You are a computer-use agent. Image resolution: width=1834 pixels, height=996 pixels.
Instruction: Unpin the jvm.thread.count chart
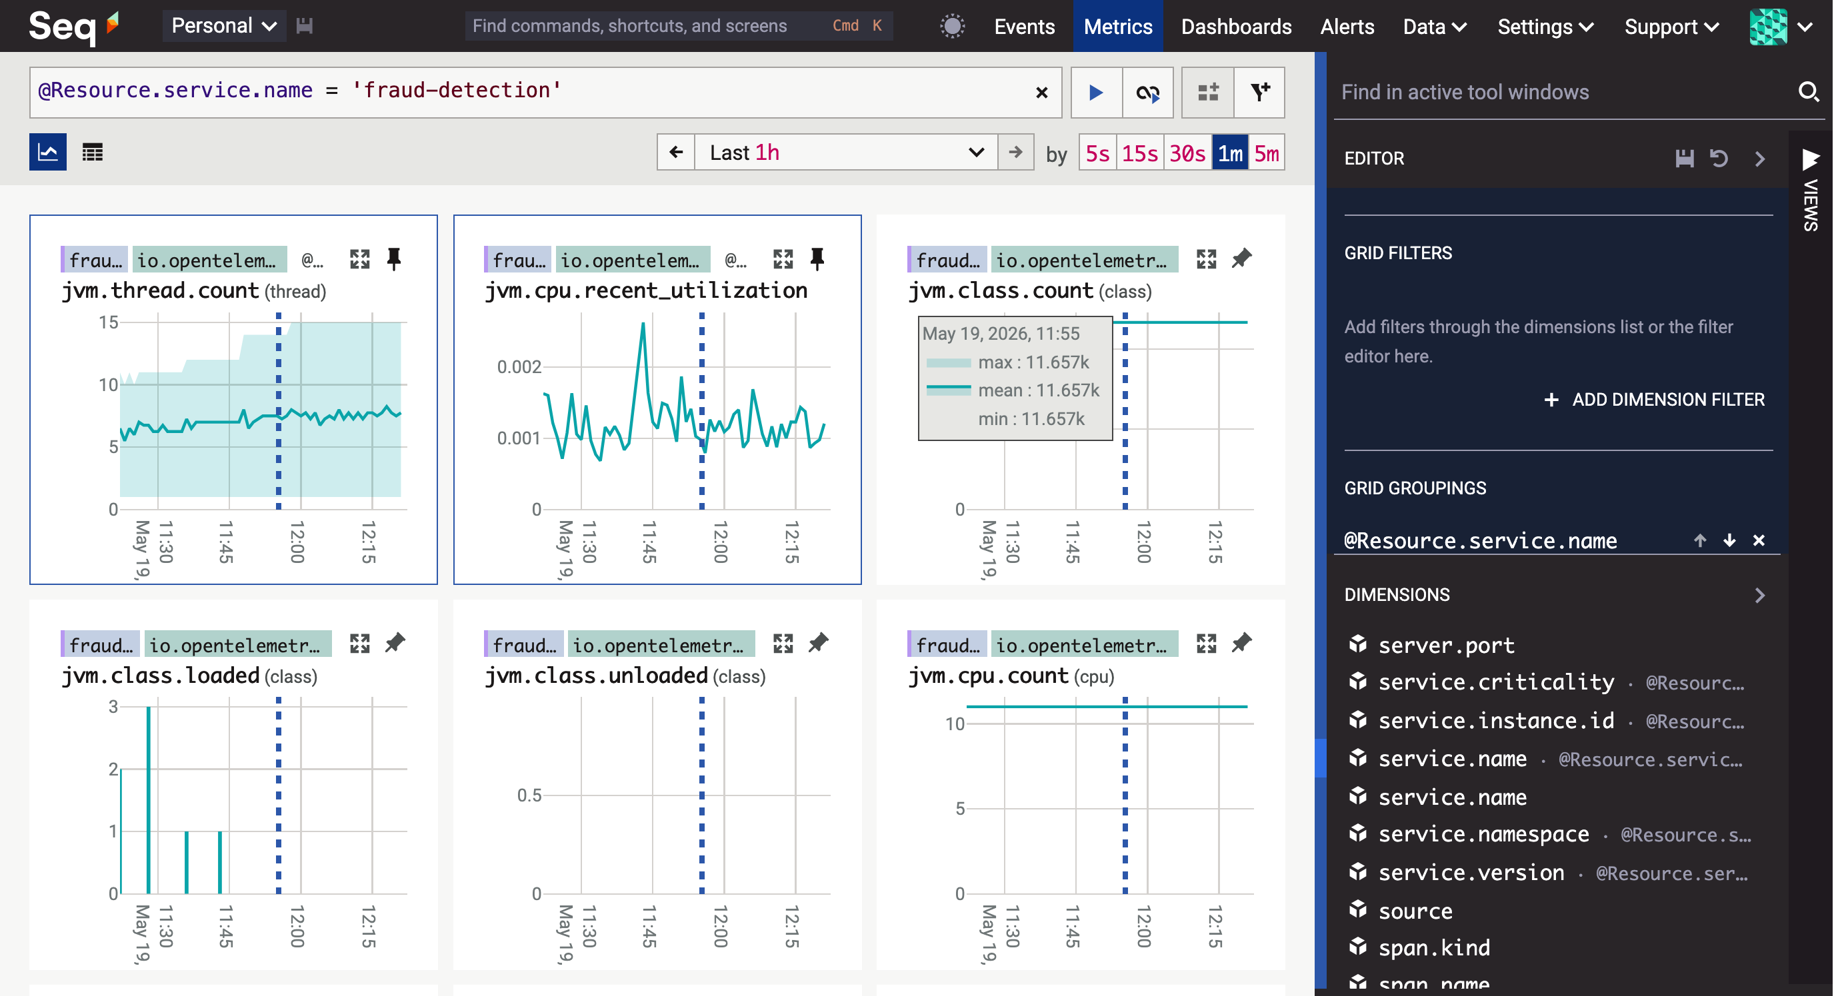394,259
